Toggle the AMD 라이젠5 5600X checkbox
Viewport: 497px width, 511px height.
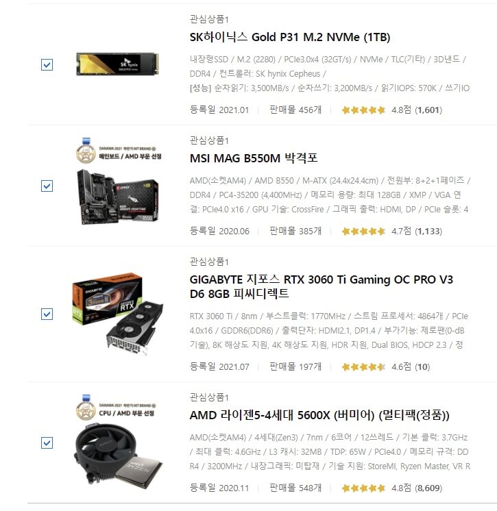47,443
